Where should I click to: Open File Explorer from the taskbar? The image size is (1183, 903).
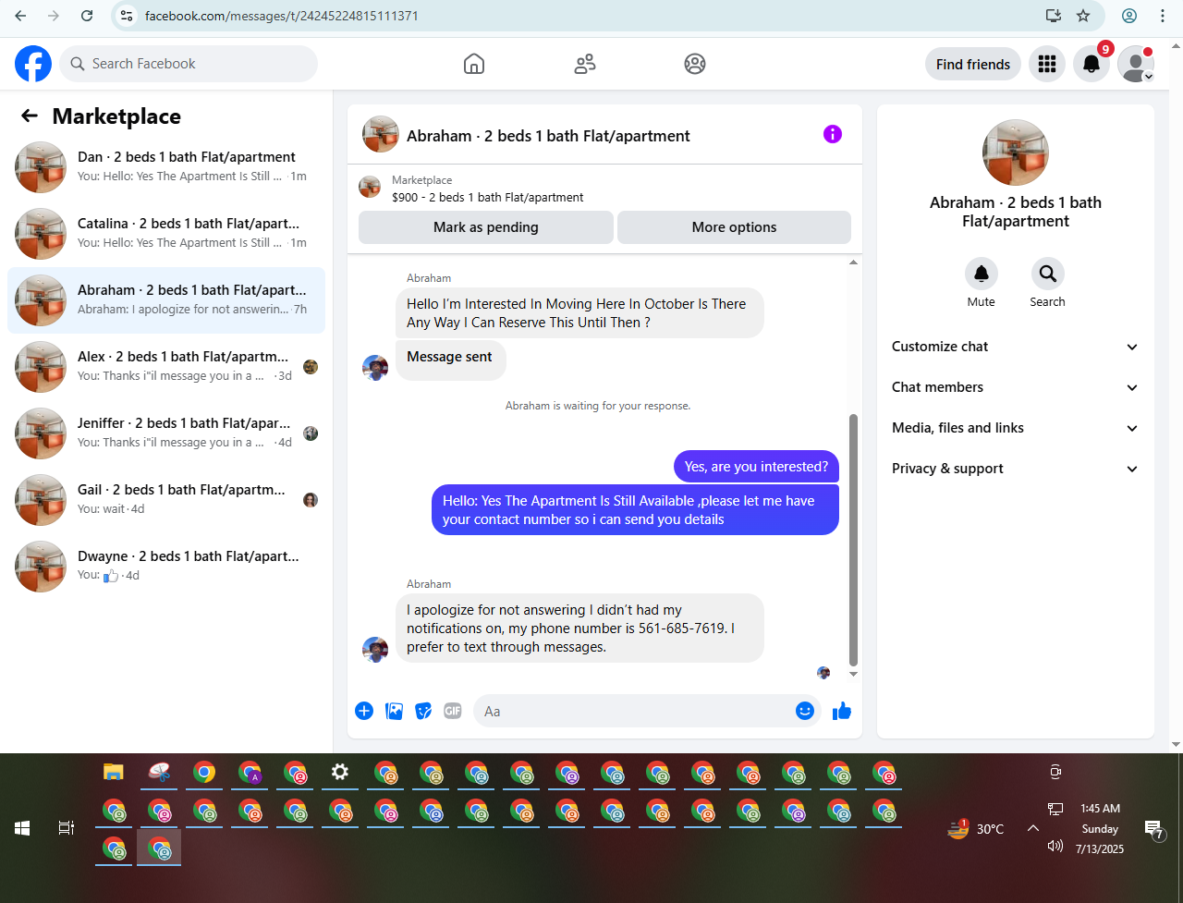tap(113, 772)
